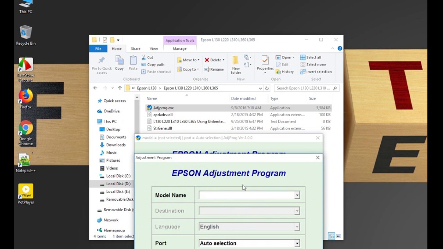The width and height of the screenshot is (443, 249).
Task: Click the Application Tools tab header
Action: pos(180,40)
